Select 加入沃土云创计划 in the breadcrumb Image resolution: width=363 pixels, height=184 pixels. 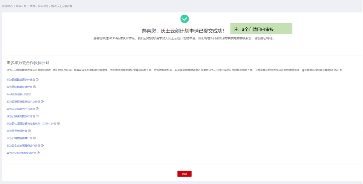62,6
